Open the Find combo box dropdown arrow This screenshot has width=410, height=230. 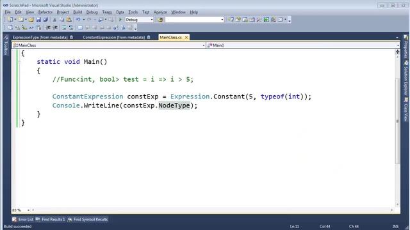pyautogui.click(x=222, y=20)
